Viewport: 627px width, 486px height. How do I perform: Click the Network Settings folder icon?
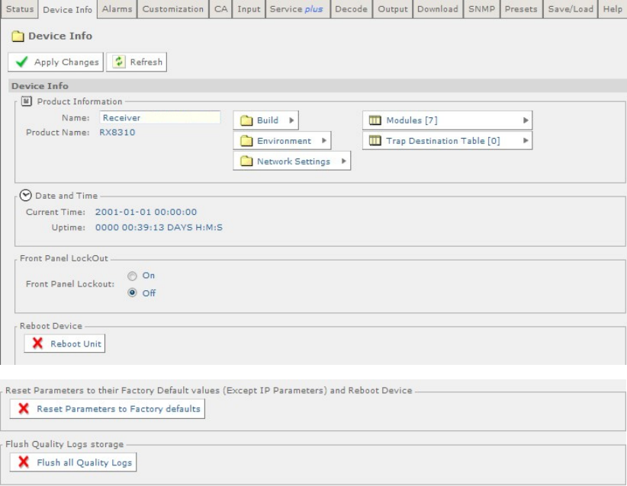pyautogui.click(x=246, y=161)
